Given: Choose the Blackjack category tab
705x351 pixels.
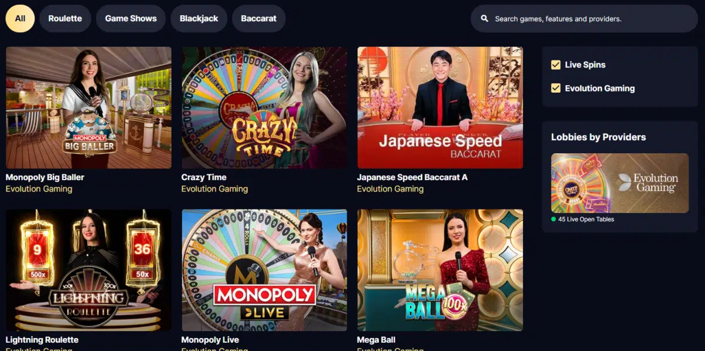Looking at the screenshot, I should point(199,18).
